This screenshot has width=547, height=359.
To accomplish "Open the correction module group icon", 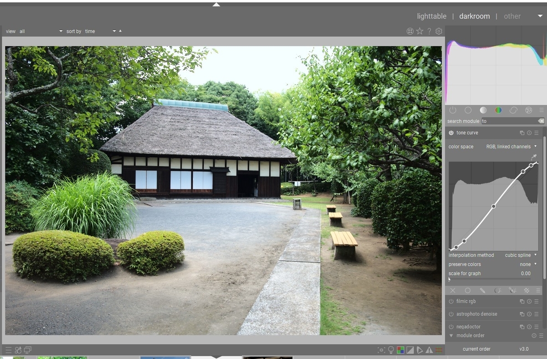I will 513,110.
